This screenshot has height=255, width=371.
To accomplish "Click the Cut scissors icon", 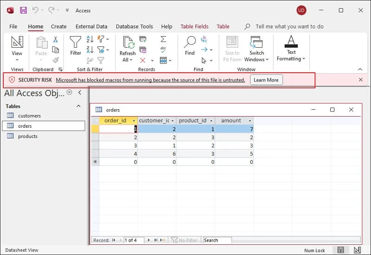I will click(56, 39).
